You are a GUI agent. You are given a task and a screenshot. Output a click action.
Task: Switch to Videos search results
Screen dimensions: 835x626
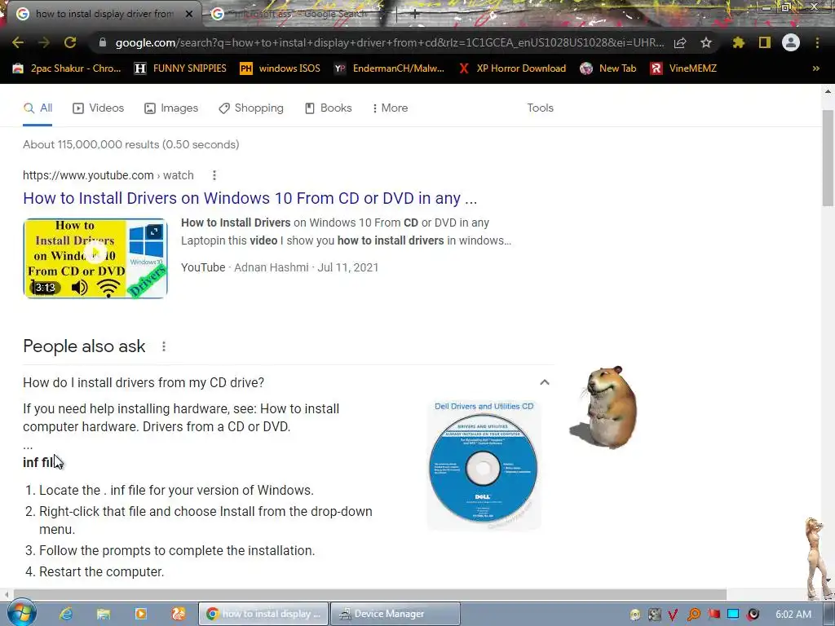point(98,108)
